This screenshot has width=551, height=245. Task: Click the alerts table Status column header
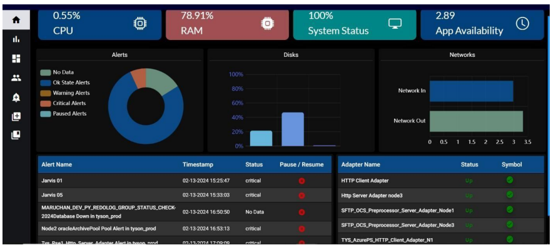click(x=254, y=164)
